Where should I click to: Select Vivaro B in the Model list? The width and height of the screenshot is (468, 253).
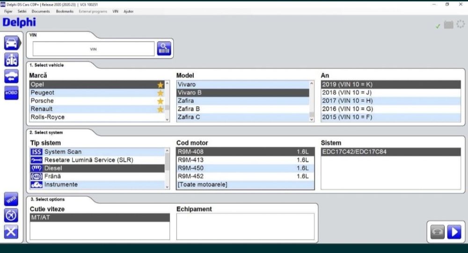[243, 92]
